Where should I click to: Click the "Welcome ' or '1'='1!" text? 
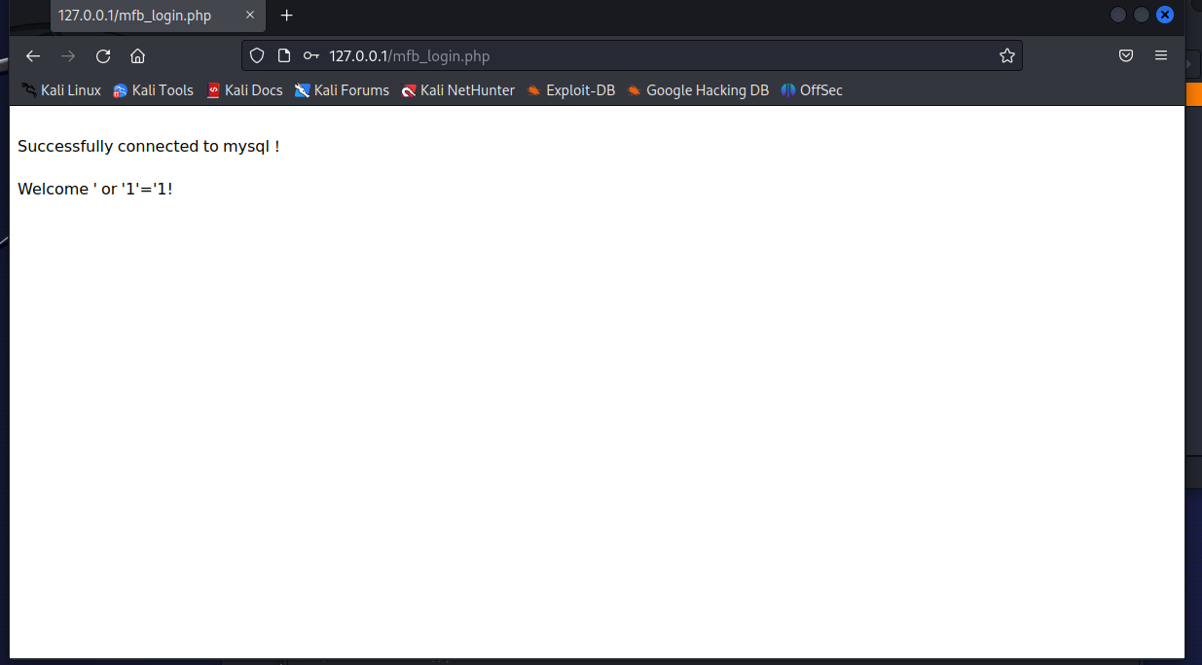click(x=95, y=189)
